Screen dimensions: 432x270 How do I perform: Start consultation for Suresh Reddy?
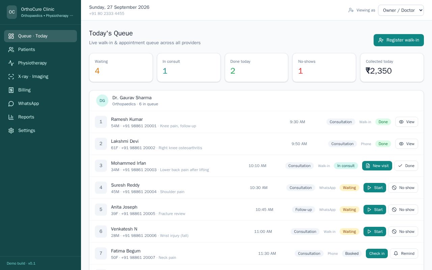[x=375, y=188]
